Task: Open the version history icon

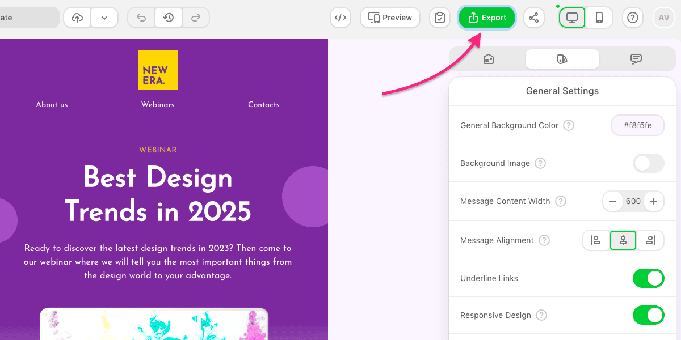Action: pyautogui.click(x=169, y=18)
